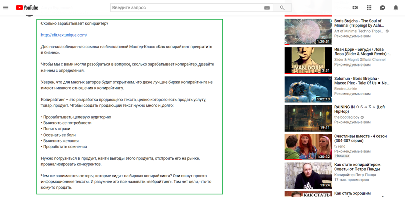The width and height of the screenshot is (405, 197).
Task: Open the Electro Junkie channel name
Action: (346, 89)
